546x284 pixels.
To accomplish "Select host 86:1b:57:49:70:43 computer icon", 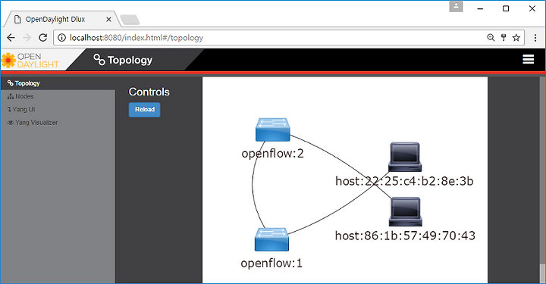I will pos(405,212).
